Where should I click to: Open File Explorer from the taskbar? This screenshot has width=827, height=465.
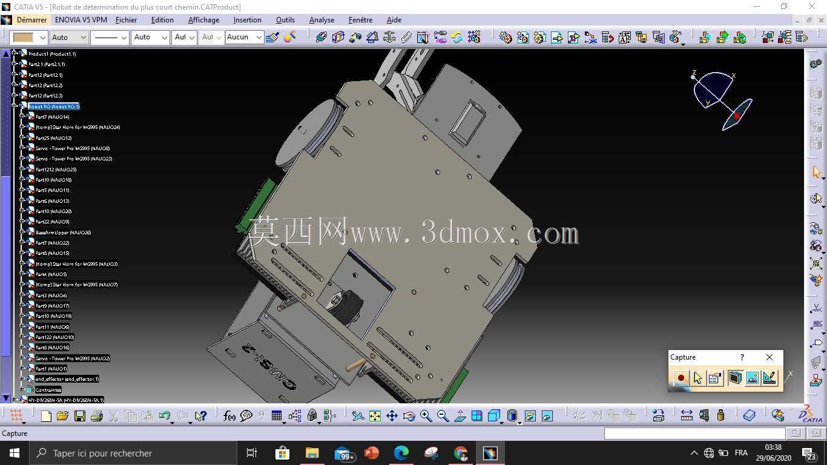click(x=312, y=453)
